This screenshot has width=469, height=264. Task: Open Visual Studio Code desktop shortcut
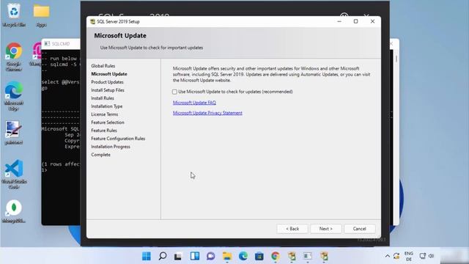[x=14, y=175]
